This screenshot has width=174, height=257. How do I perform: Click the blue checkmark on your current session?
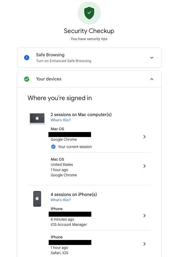[x=53, y=147]
